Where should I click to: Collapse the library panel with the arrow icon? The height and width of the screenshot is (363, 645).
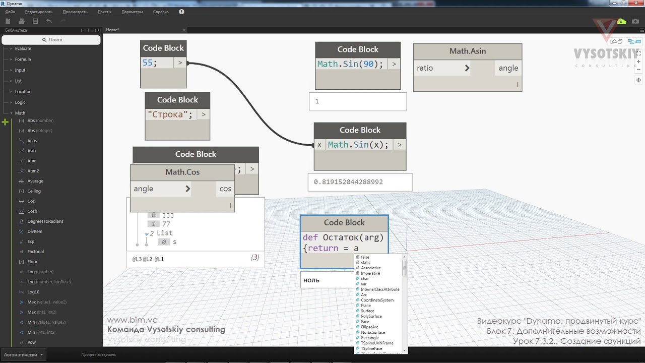(x=99, y=30)
